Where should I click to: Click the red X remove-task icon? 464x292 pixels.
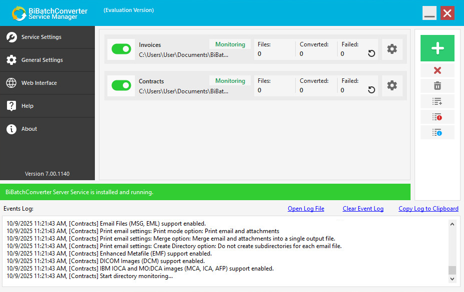437,70
